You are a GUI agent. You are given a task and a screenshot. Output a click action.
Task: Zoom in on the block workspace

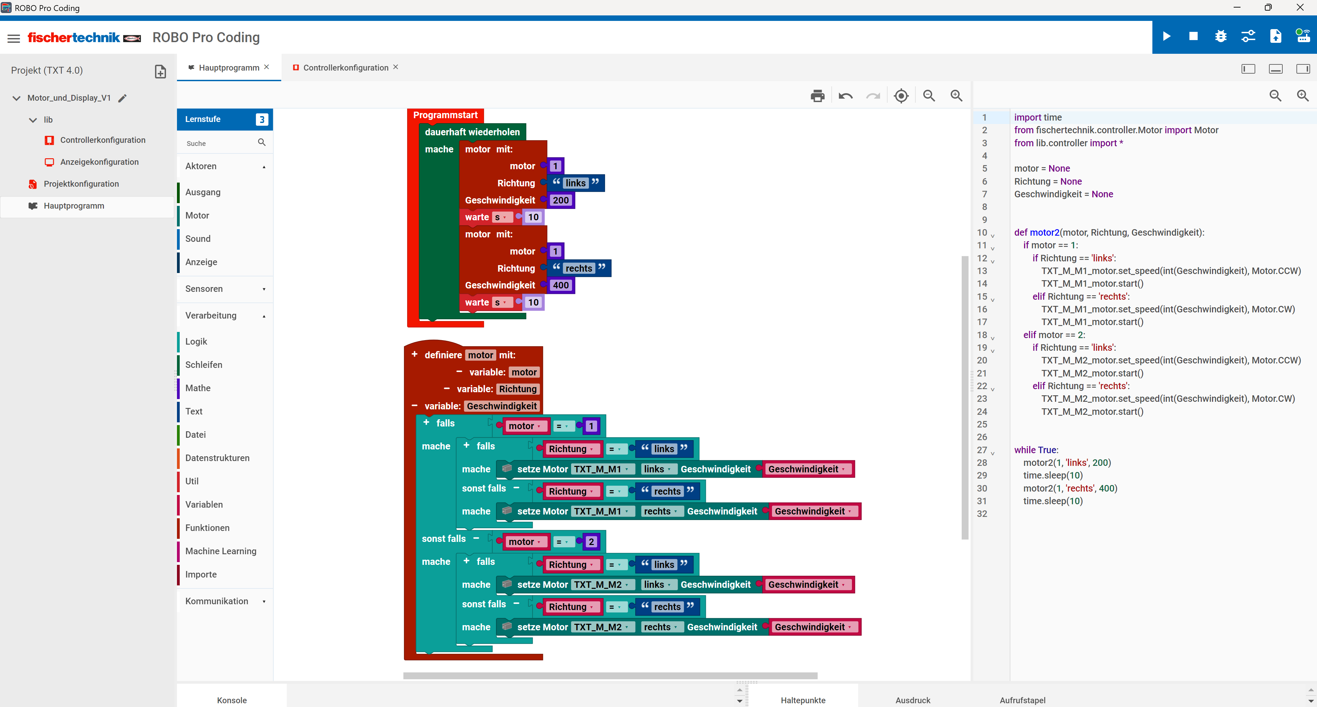pos(957,96)
